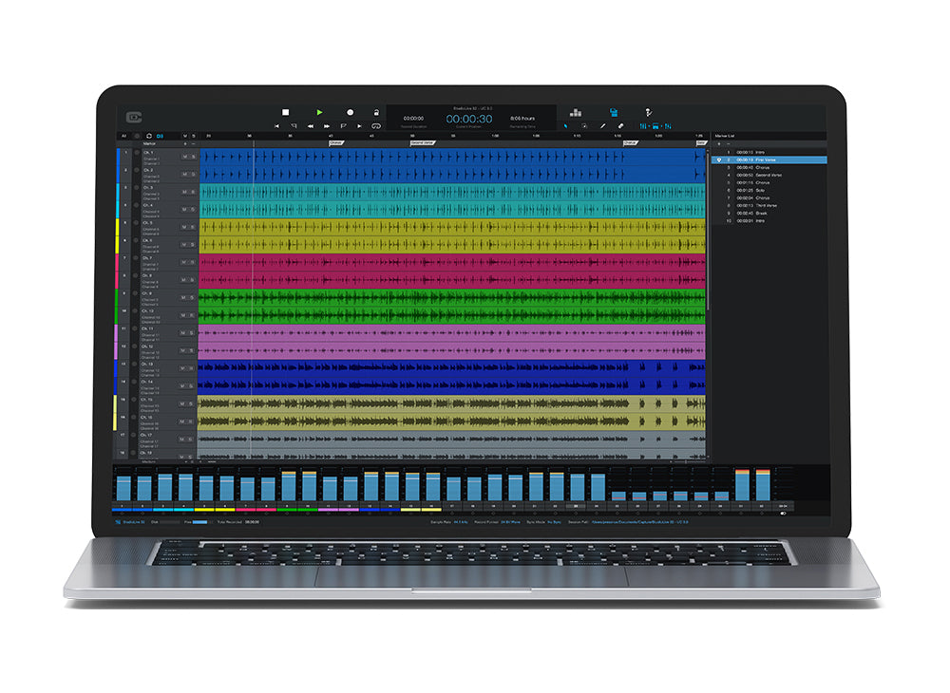The image size is (950, 693).
Task: Select the First Verse marker entry
Action: 766,160
